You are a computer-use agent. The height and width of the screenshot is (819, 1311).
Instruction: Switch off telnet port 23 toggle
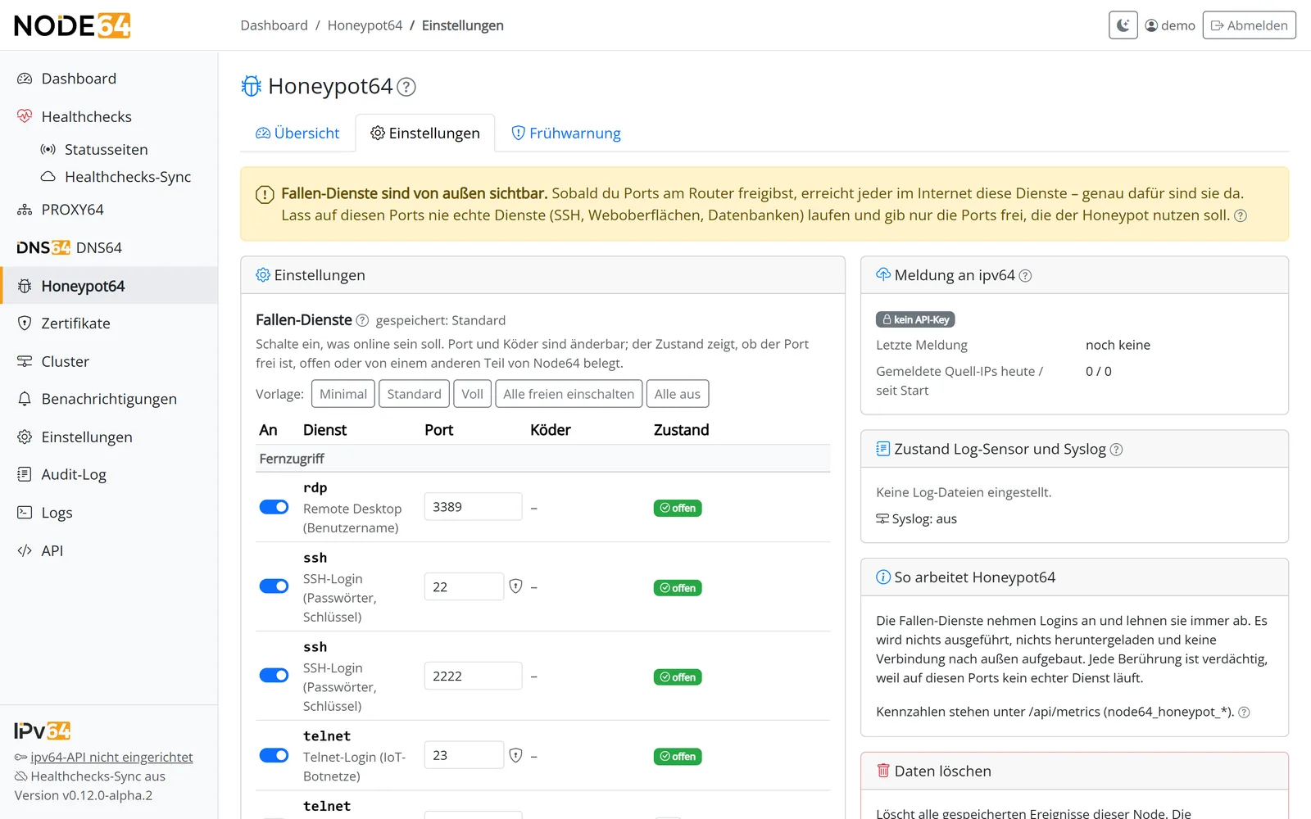click(x=274, y=755)
